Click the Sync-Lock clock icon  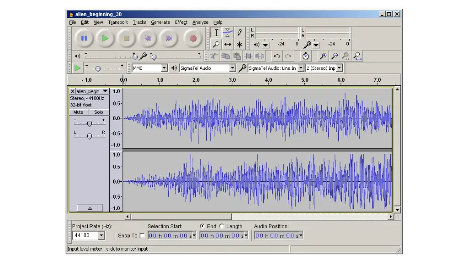tap(305, 56)
